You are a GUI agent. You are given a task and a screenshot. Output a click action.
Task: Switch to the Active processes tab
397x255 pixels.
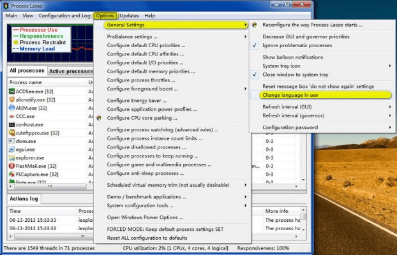point(70,71)
